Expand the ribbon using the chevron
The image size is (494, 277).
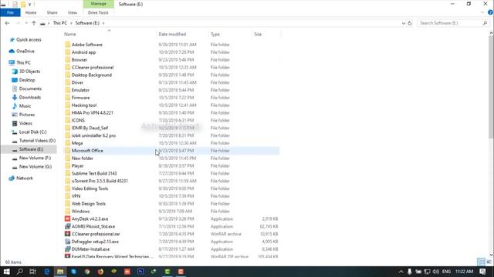coord(482,12)
